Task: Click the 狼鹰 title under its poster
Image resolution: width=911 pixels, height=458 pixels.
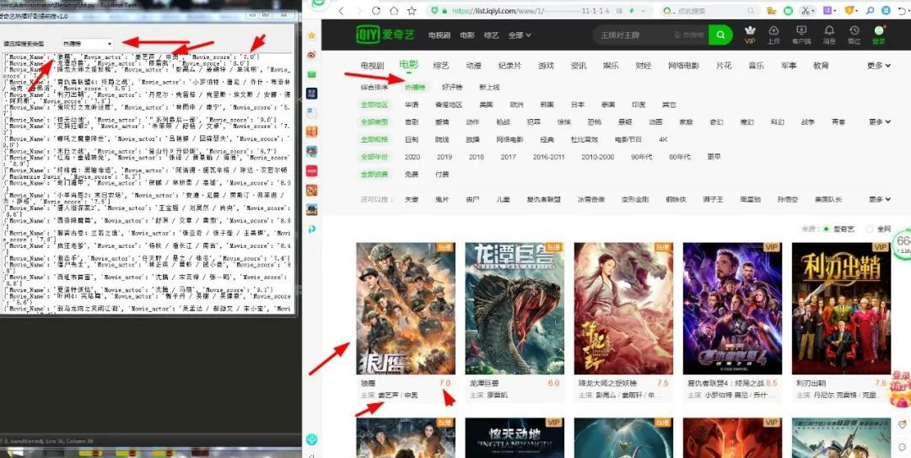Action: 369,384
